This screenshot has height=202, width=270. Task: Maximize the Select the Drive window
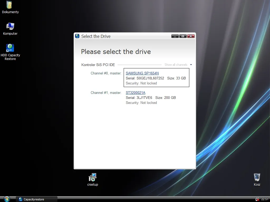coord(183,36)
